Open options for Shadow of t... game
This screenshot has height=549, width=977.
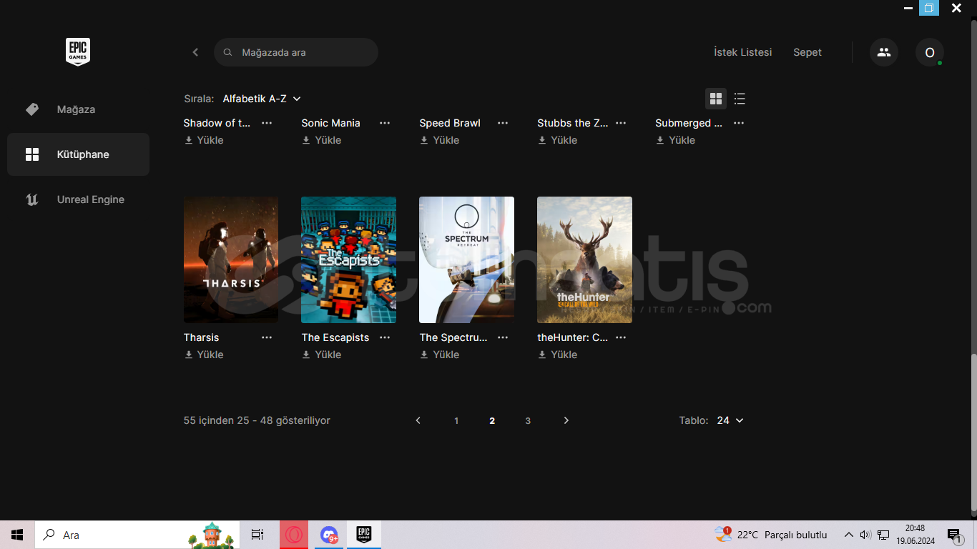267,123
